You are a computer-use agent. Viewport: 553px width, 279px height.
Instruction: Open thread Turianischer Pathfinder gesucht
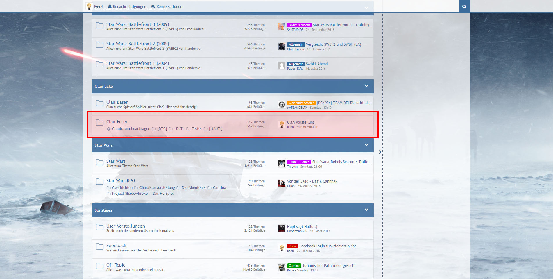click(329, 265)
